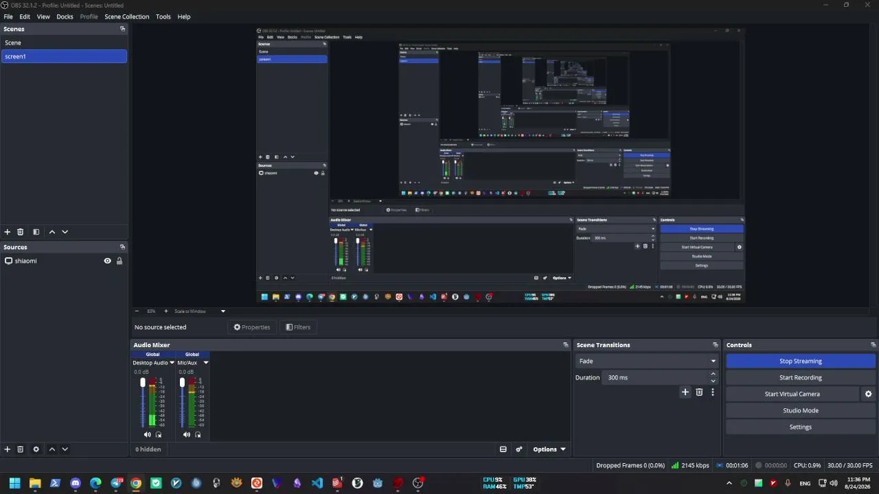Add a configurable transition with plus icon
The width and height of the screenshot is (879, 494).
(x=685, y=392)
